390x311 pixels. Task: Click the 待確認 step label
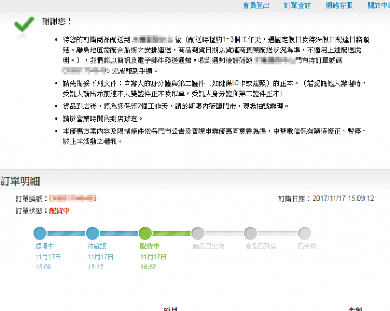(97, 246)
